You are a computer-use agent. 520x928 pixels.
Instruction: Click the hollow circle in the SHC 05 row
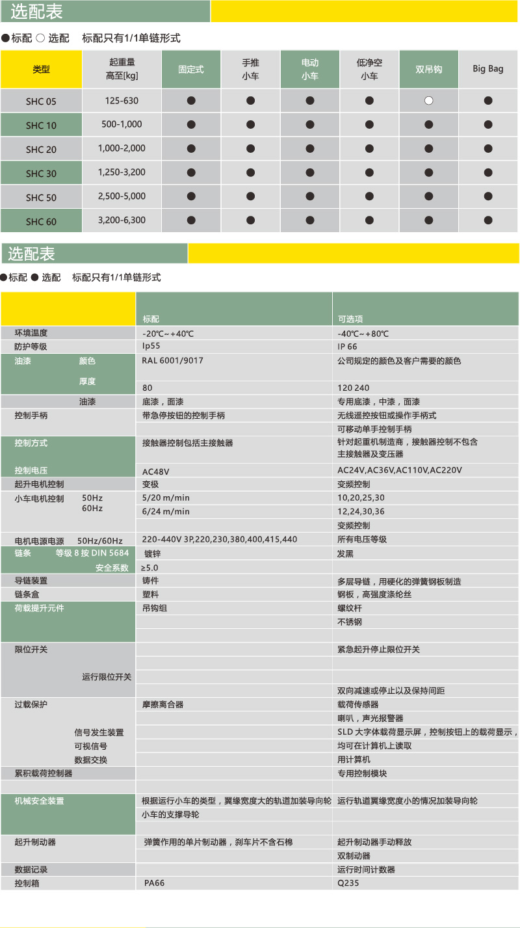coord(428,101)
